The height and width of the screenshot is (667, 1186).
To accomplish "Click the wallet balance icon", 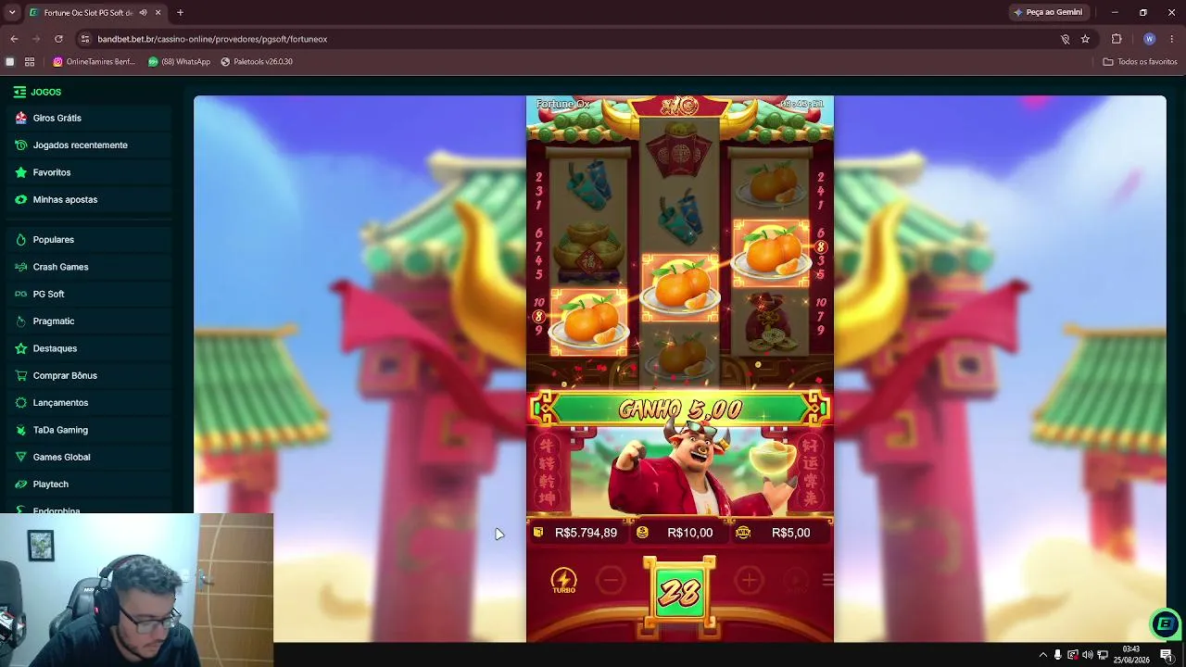I will (538, 533).
